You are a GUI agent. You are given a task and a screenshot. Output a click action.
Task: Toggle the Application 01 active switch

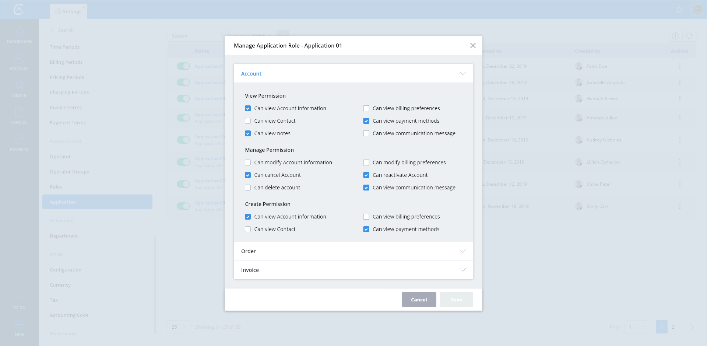coord(183,66)
